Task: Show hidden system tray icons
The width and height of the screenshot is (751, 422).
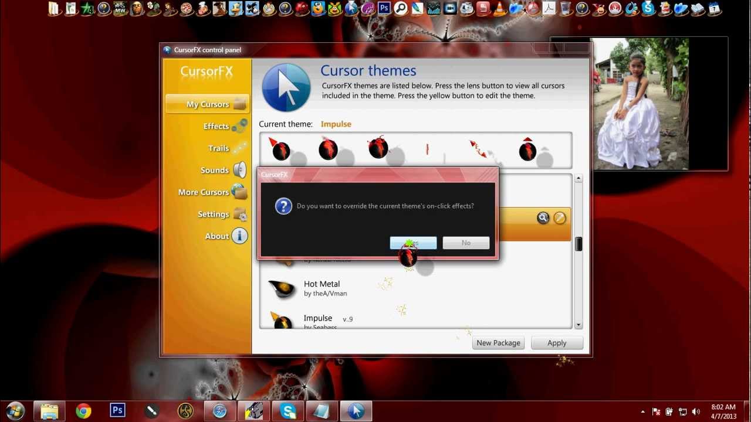Action: pyautogui.click(x=642, y=411)
